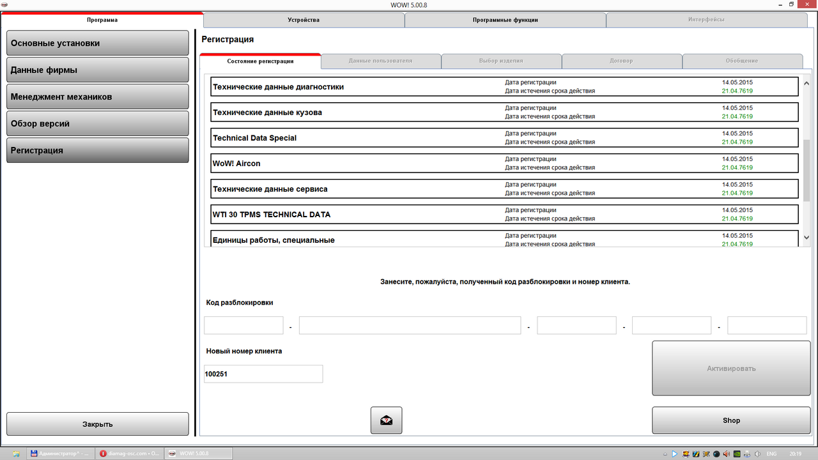Click registration date 14.05.2015 for Technical Data Special
818x460 pixels.
737,134
